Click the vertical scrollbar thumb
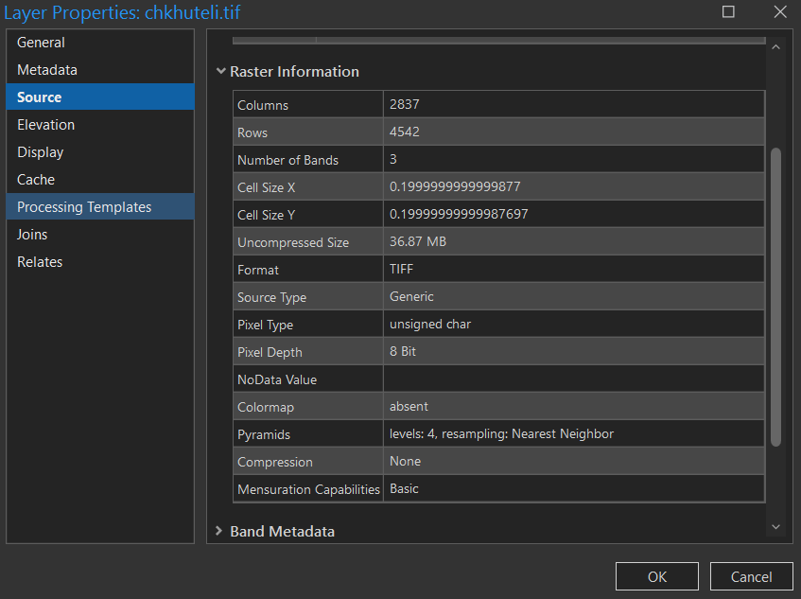The width and height of the screenshot is (801, 599). pos(776,295)
